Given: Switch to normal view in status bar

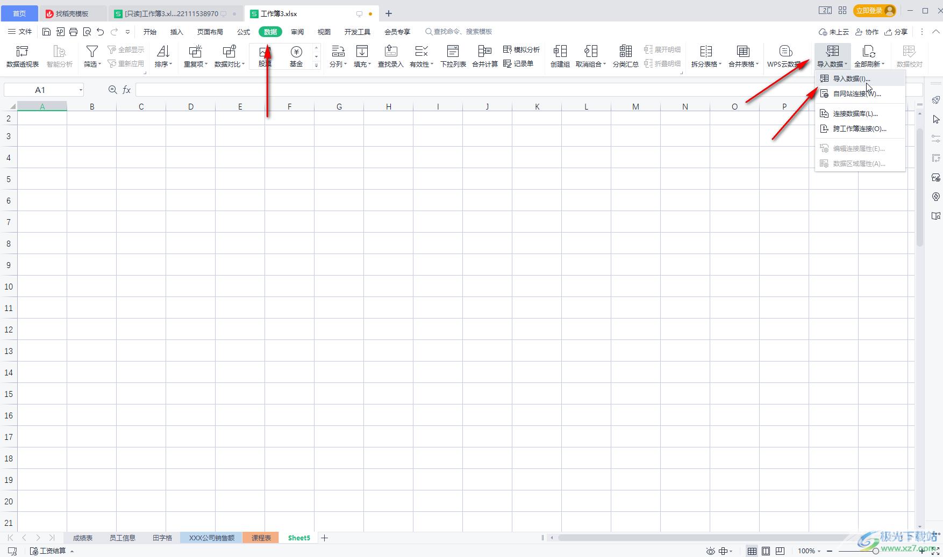Looking at the screenshot, I should coord(752,551).
